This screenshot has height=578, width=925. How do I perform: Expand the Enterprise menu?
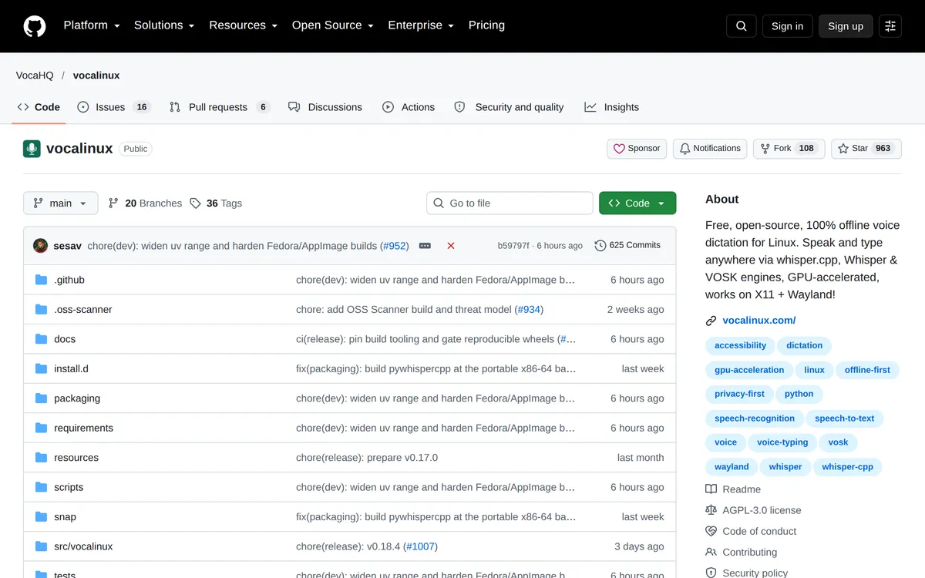click(421, 25)
